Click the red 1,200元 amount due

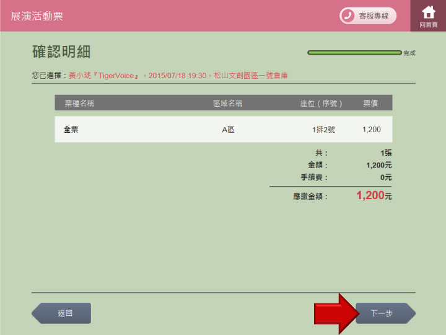374,196
